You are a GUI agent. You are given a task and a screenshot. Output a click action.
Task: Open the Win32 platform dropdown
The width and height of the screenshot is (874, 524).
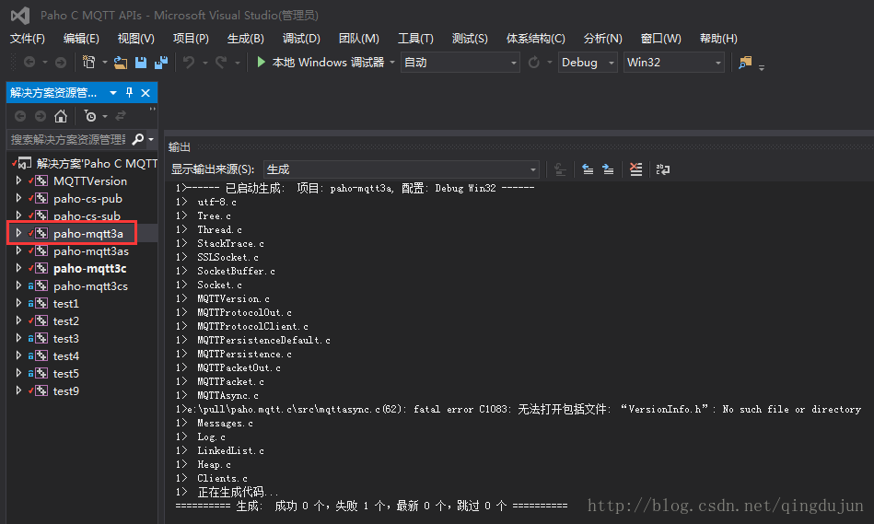coord(674,63)
